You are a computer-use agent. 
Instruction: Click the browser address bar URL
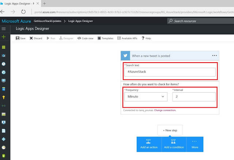click(134, 12)
